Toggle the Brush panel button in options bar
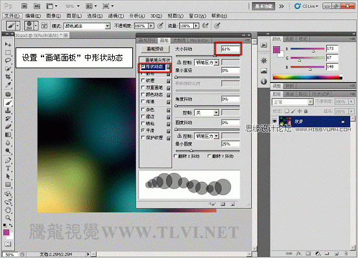The image size is (358, 258). click(44, 25)
